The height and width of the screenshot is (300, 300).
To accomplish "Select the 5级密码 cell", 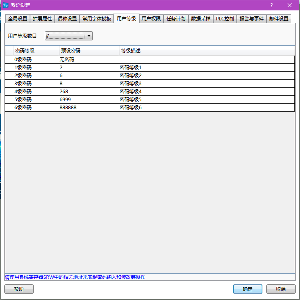I will point(36,100).
